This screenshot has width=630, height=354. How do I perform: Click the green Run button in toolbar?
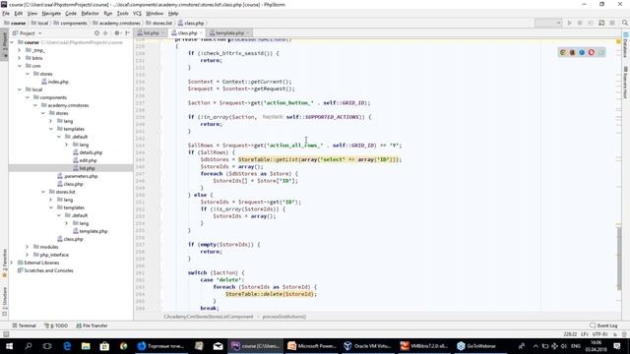(569, 23)
